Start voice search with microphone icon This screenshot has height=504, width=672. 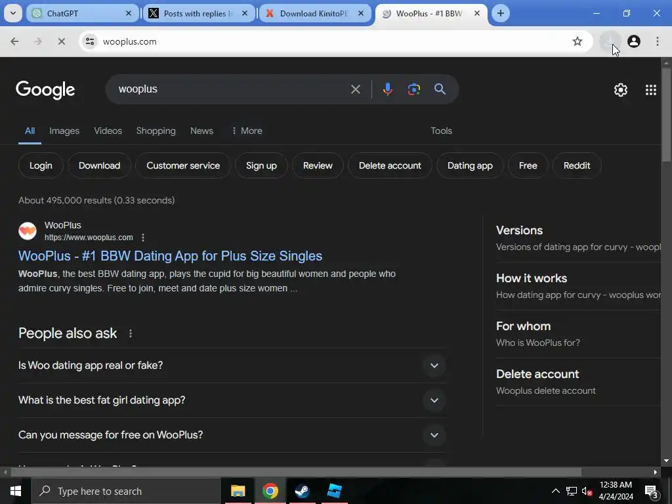[387, 89]
